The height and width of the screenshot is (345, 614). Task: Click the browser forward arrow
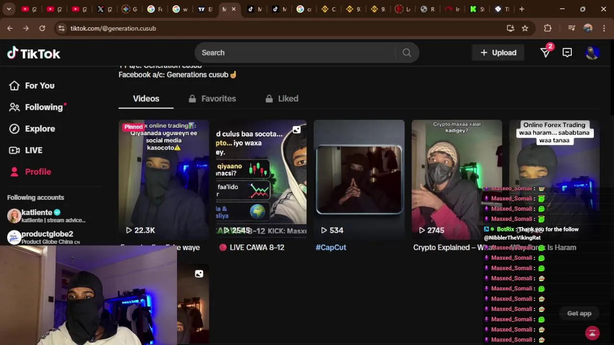click(26, 28)
